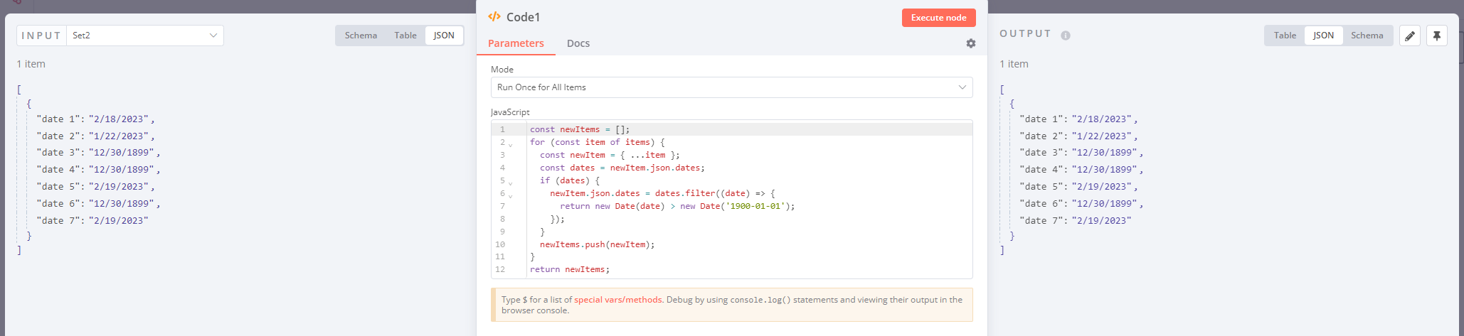Switch output view to Schema
Image resolution: width=1464 pixels, height=336 pixels.
click(1367, 36)
